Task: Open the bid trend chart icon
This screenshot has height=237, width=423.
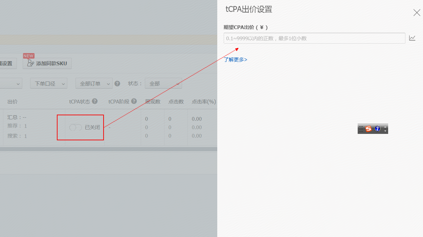Action: pos(412,38)
